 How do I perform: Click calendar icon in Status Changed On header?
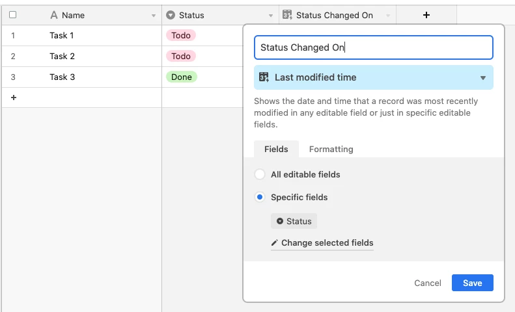click(287, 15)
